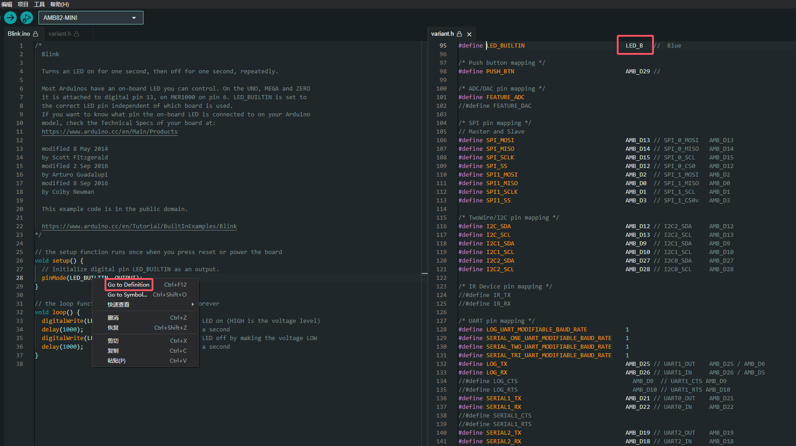Click the 'void loop() {' line
796x446 pixels.
click(x=57, y=312)
